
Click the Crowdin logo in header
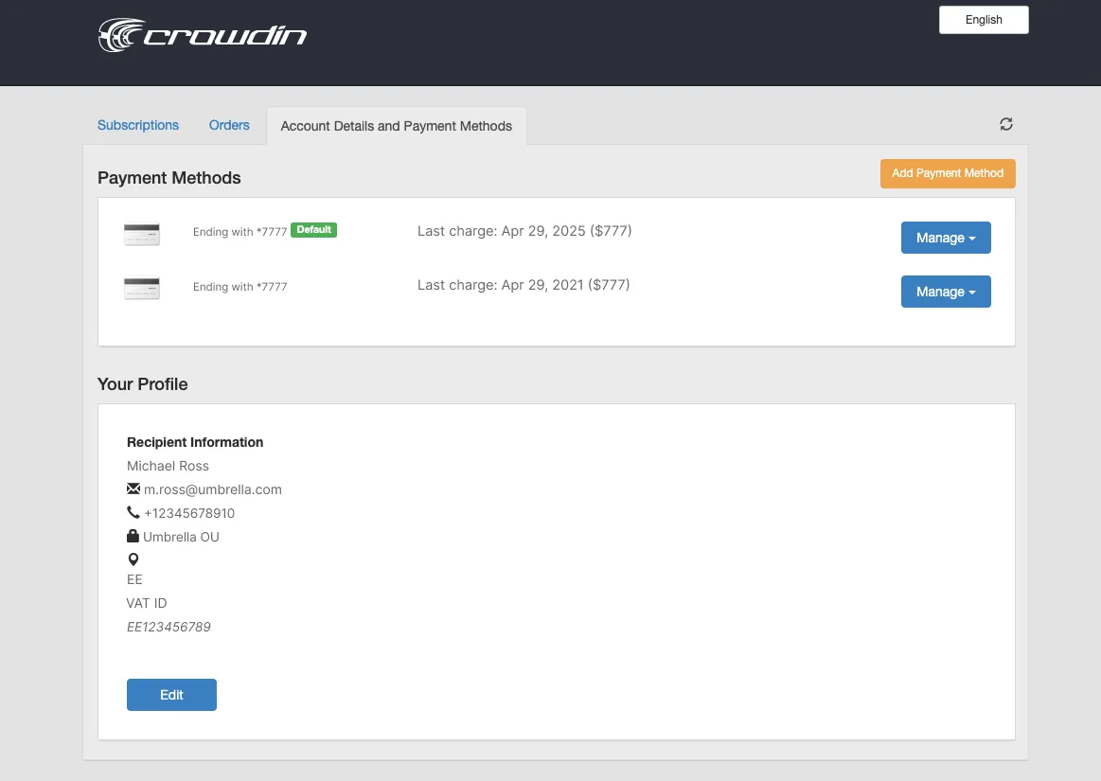click(x=203, y=36)
